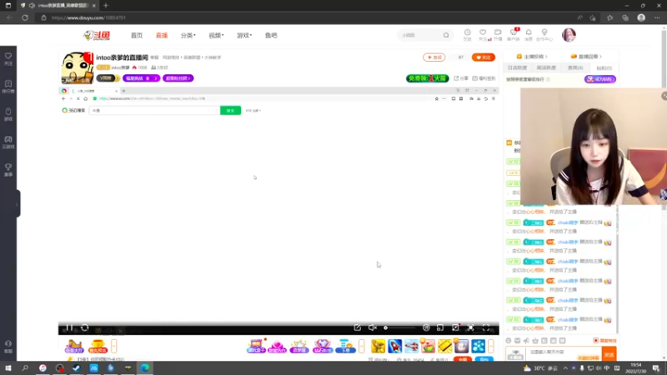Expand the left sidebar arrow handle

pyautogui.click(x=17, y=204)
